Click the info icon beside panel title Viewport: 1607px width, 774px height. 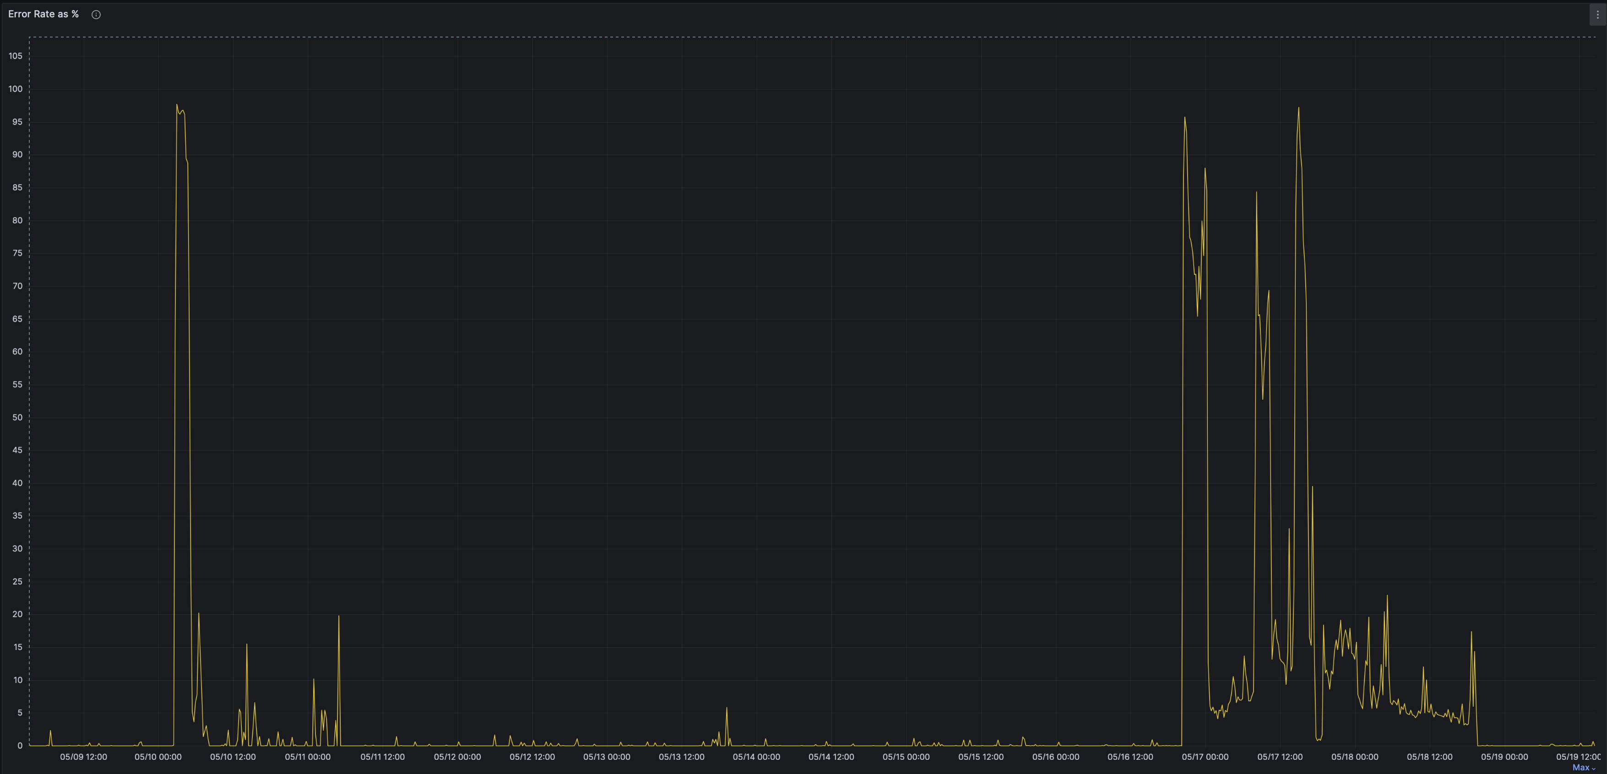coord(96,14)
